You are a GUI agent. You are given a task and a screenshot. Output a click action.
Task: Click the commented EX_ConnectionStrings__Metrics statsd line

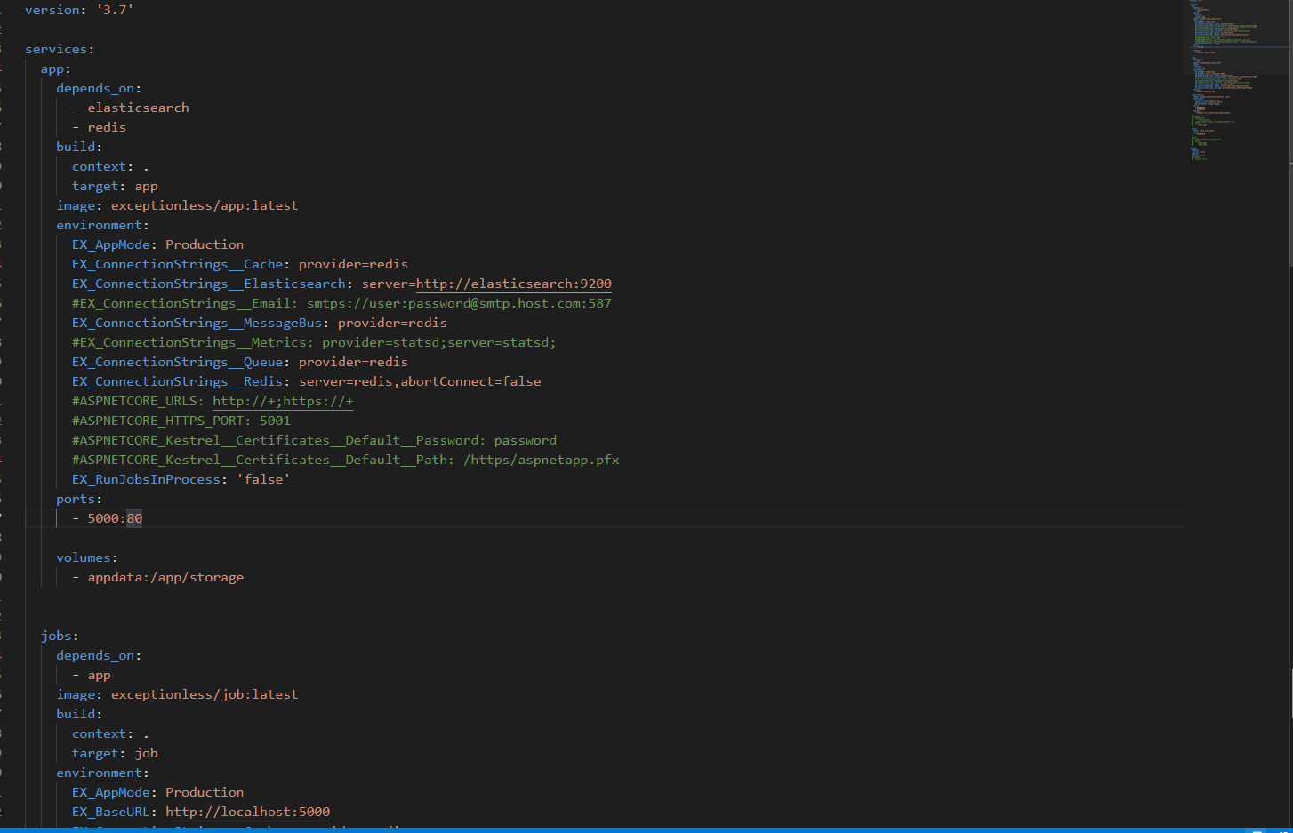pyautogui.click(x=313, y=342)
